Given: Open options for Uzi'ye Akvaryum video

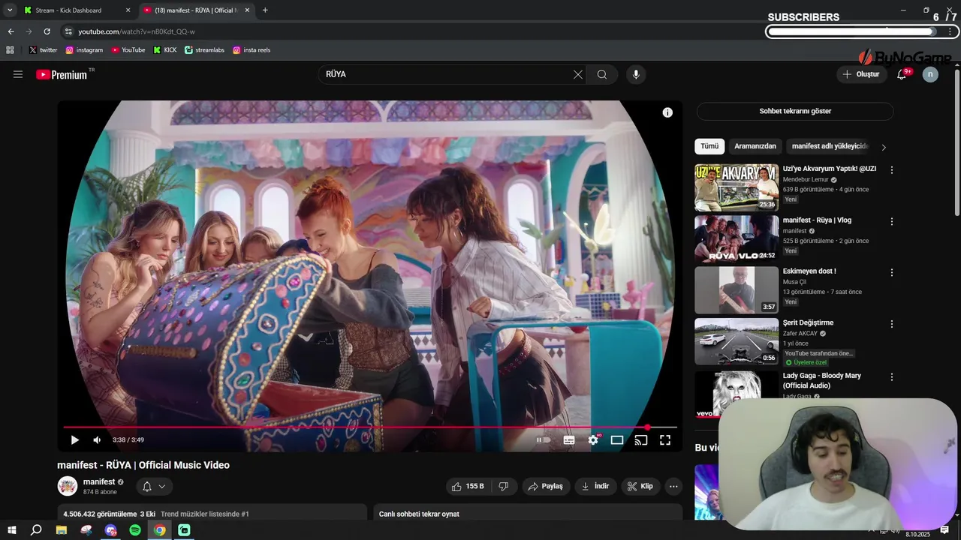Looking at the screenshot, I should pyautogui.click(x=892, y=170).
